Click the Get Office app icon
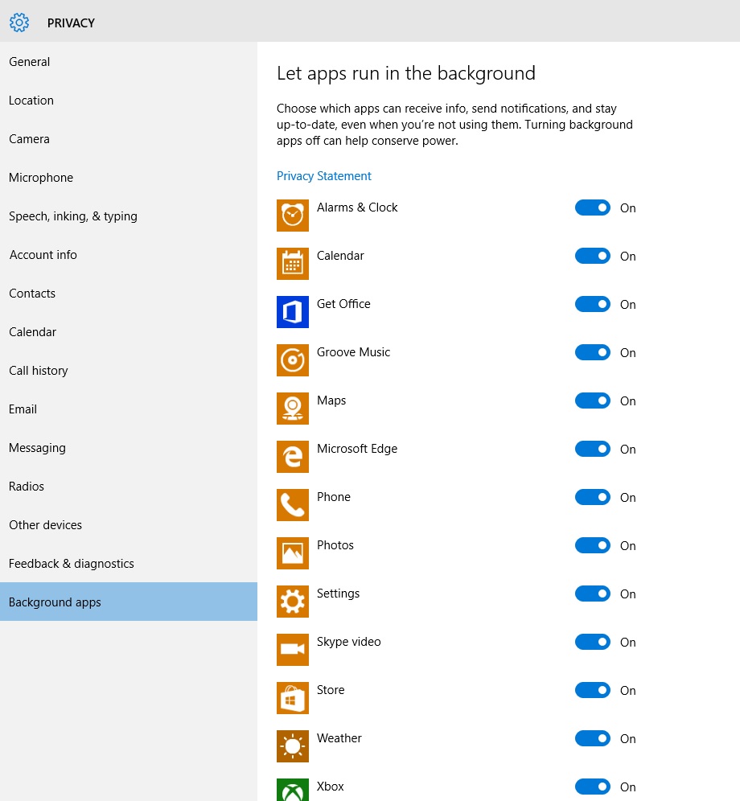Screen dimensions: 740x801 (x=292, y=311)
